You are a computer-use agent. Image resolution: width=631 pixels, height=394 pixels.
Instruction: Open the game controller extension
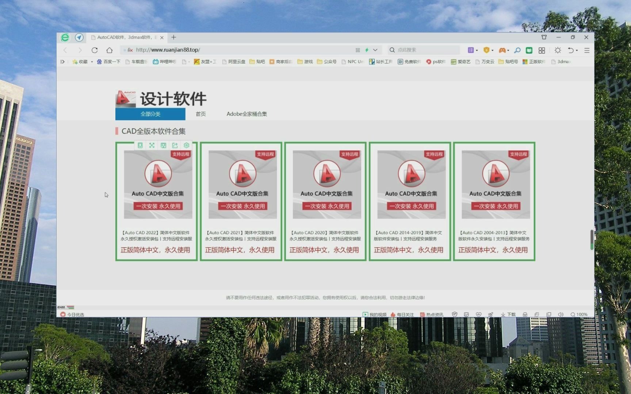click(x=502, y=50)
